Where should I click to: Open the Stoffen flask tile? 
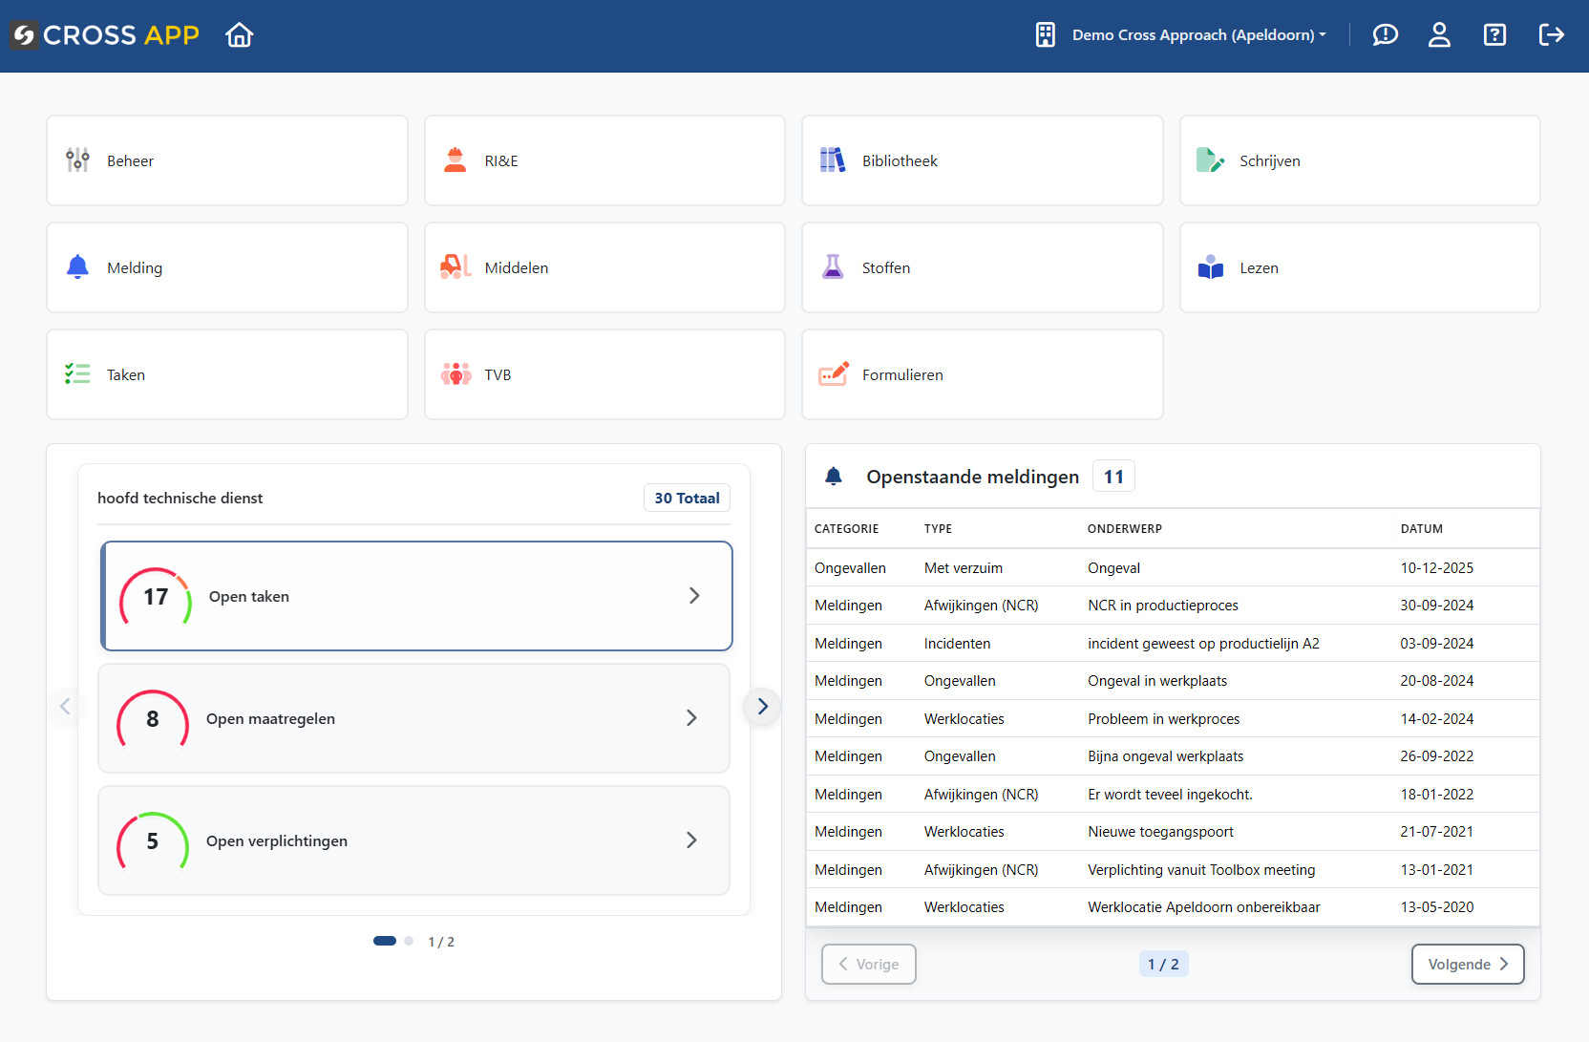[982, 267]
